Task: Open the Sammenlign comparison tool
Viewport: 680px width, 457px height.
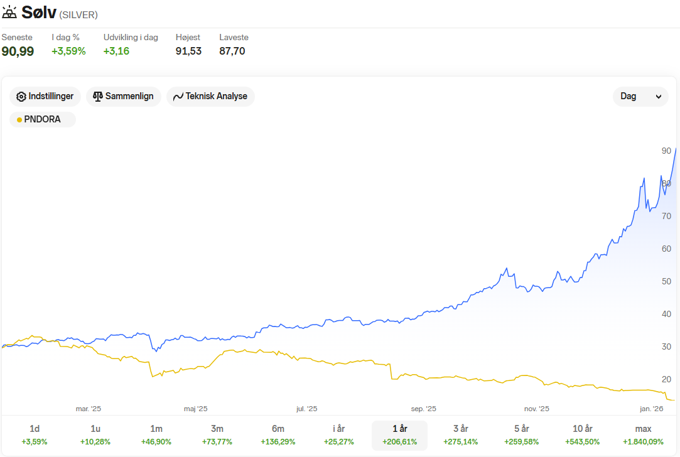Action: pyautogui.click(x=124, y=96)
